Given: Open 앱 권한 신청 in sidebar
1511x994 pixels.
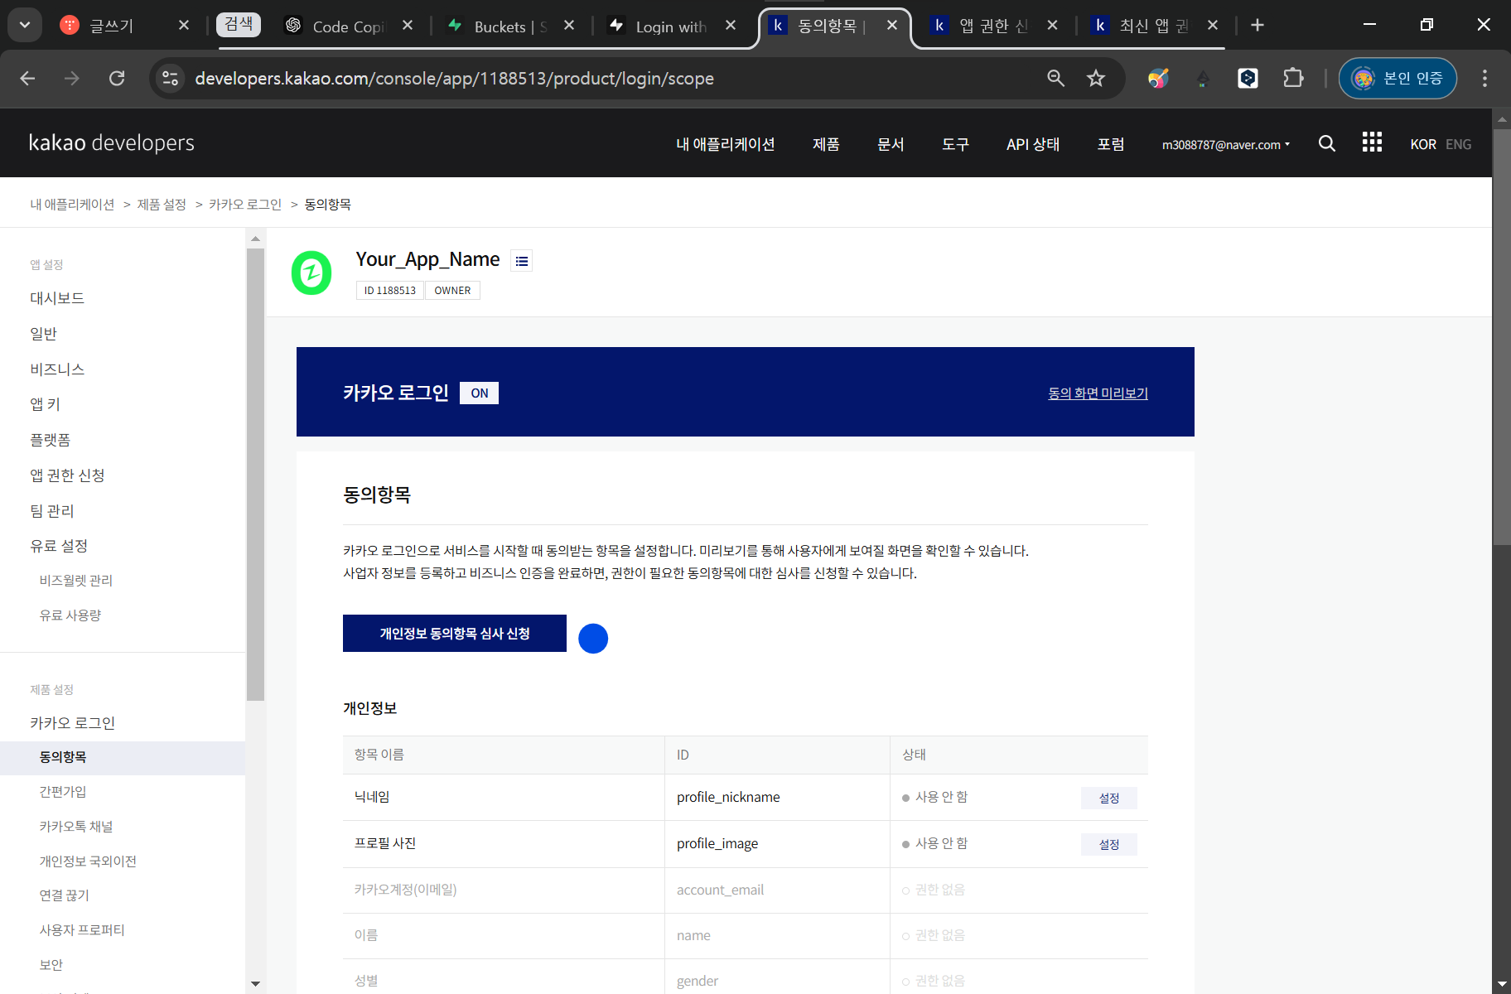Looking at the screenshot, I should pyautogui.click(x=67, y=475).
